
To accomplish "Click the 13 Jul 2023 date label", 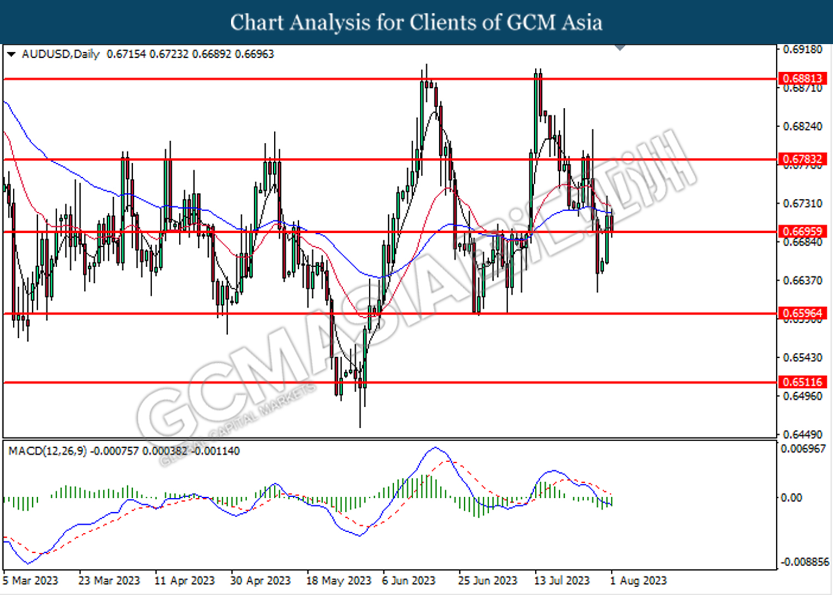I will 562,581.
